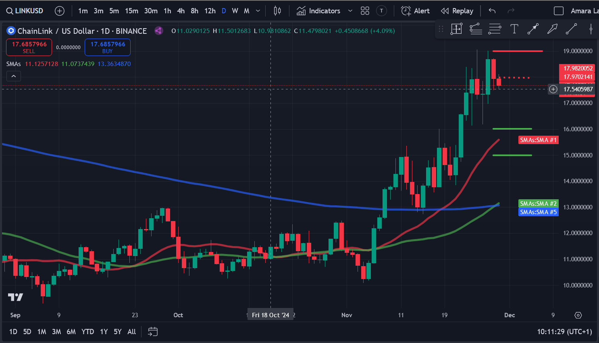
Task: Set the 6M date range
Action: pyautogui.click(x=71, y=332)
